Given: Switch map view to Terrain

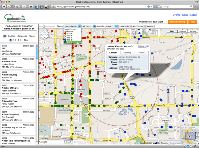Looking at the screenshot, I should pos(192,31).
